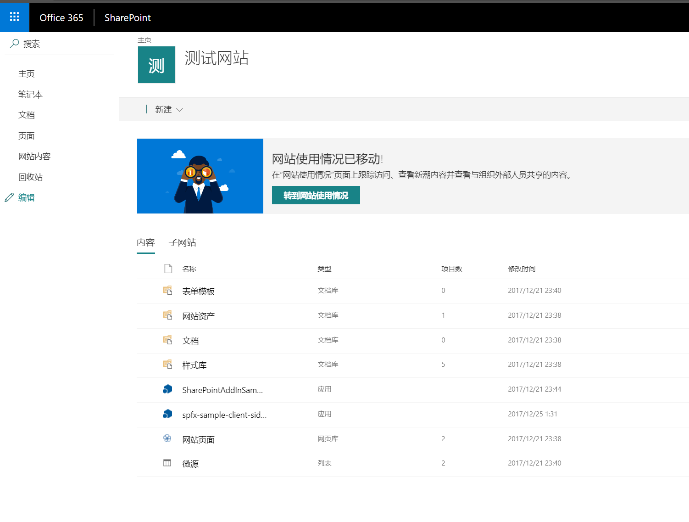The image size is (689, 522).
Task: Click the web library icon beside 网站页面
Action: pyautogui.click(x=168, y=438)
